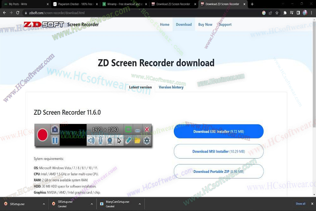
Task: Open the Download navigation link
Action: pos(184,25)
